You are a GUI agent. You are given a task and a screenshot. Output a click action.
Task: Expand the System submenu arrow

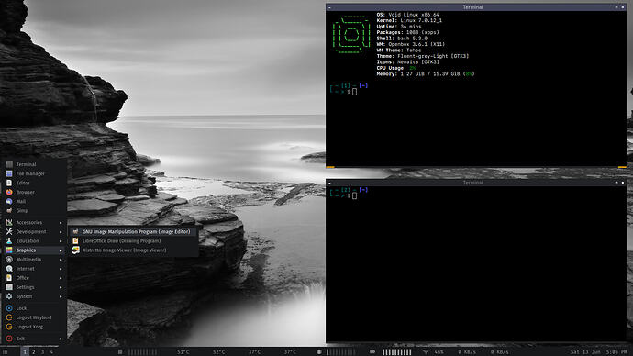point(61,296)
